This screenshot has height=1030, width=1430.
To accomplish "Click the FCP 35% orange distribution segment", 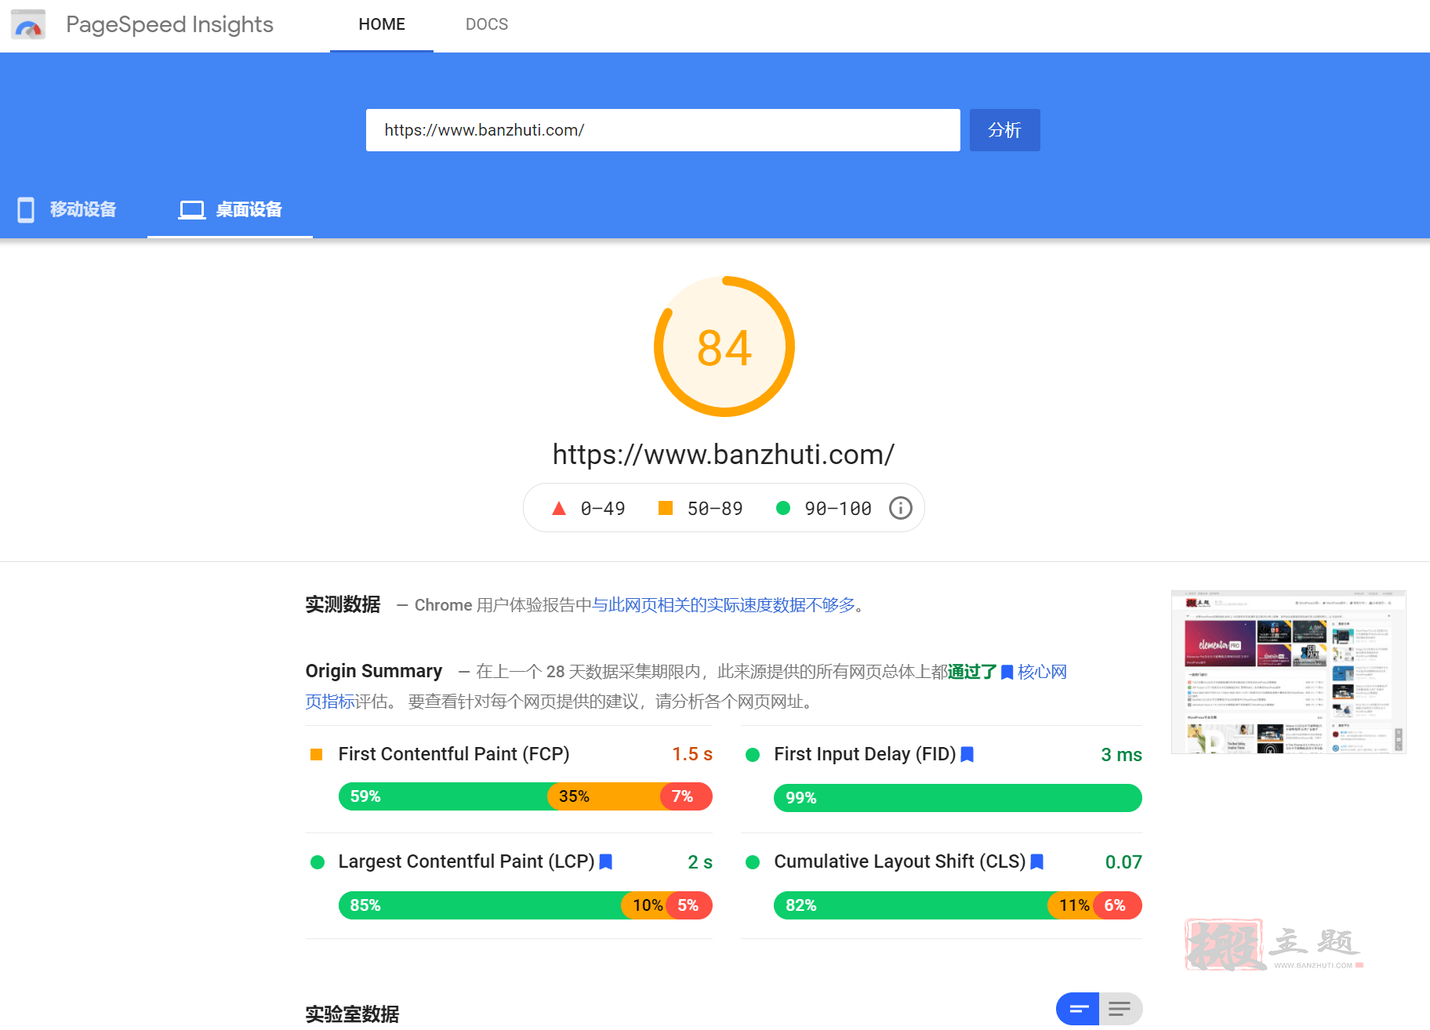I will click(604, 796).
